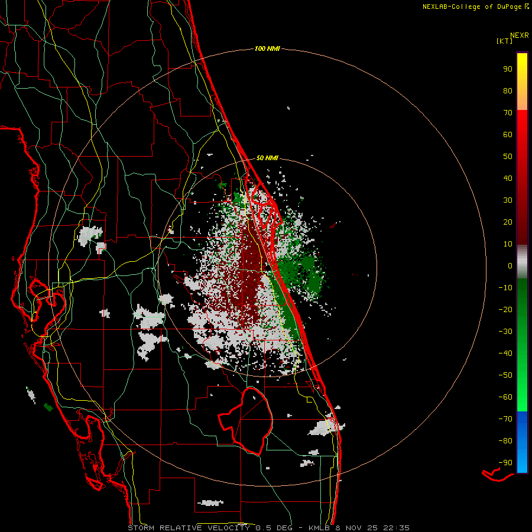
Task: Click the "[KT]" units label
Action: click(505, 41)
